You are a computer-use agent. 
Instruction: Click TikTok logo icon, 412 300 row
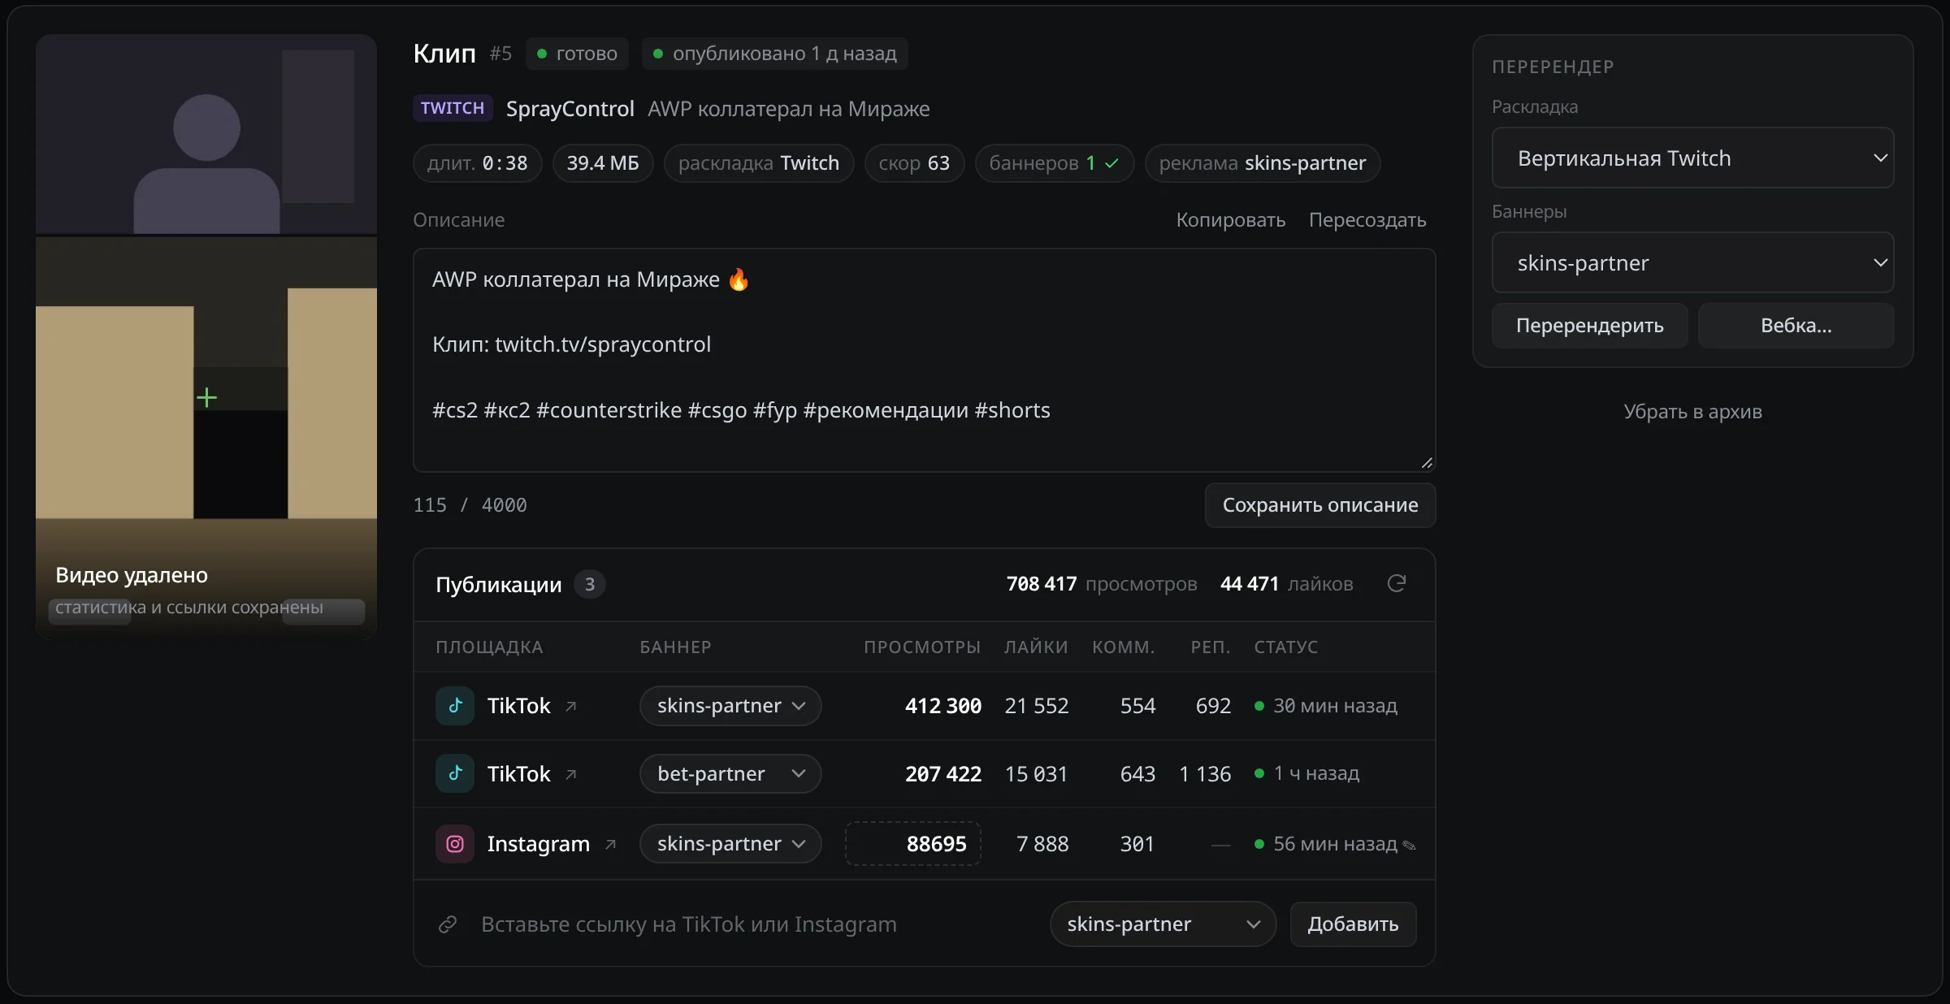455,705
